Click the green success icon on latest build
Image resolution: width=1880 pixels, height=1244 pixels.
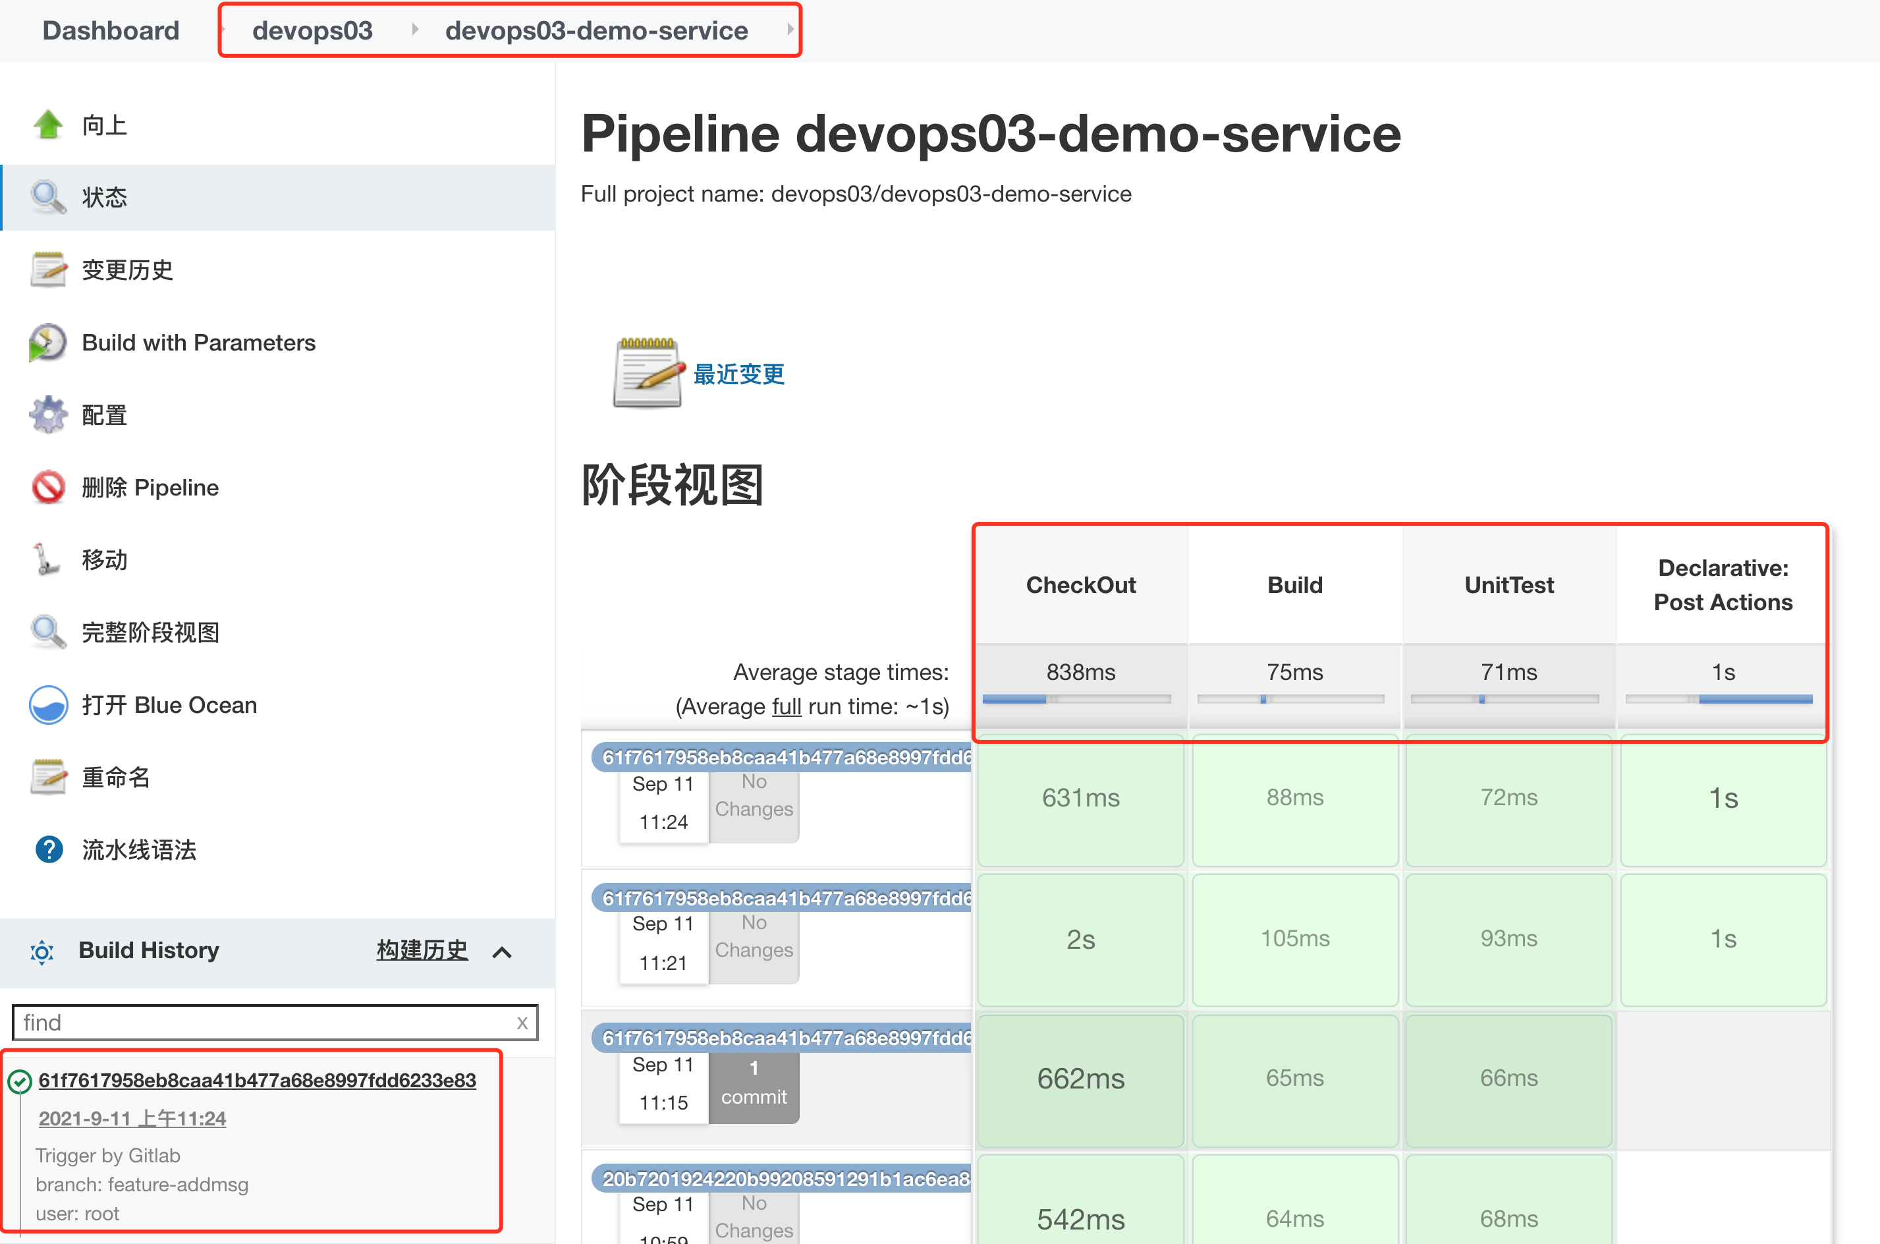pyautogui.click(x=20, y=1081)
